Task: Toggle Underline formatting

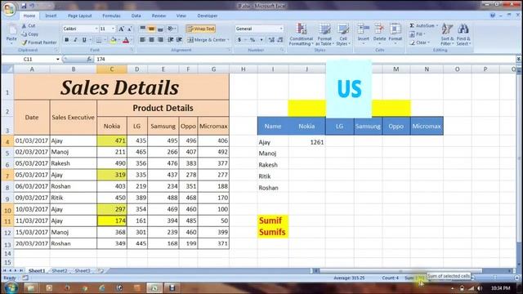Action: 84,40
